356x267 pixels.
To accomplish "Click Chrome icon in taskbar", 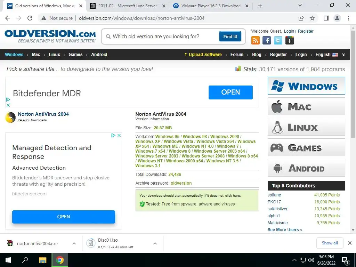I will [x=60, y=260].
